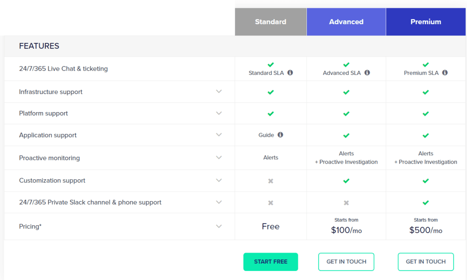Select the Advanced plan column header

[x=346, y=21]
